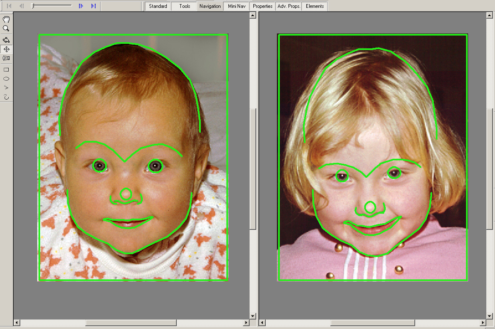Open the Adv. Props. tab
This screenshot has width=495, height=329.
[289, 6]
